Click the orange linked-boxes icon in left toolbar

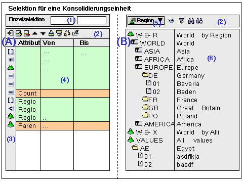point(67,33)
